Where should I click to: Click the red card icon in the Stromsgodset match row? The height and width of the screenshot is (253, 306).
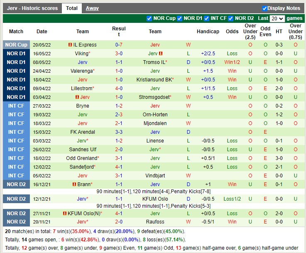[77, 97]
